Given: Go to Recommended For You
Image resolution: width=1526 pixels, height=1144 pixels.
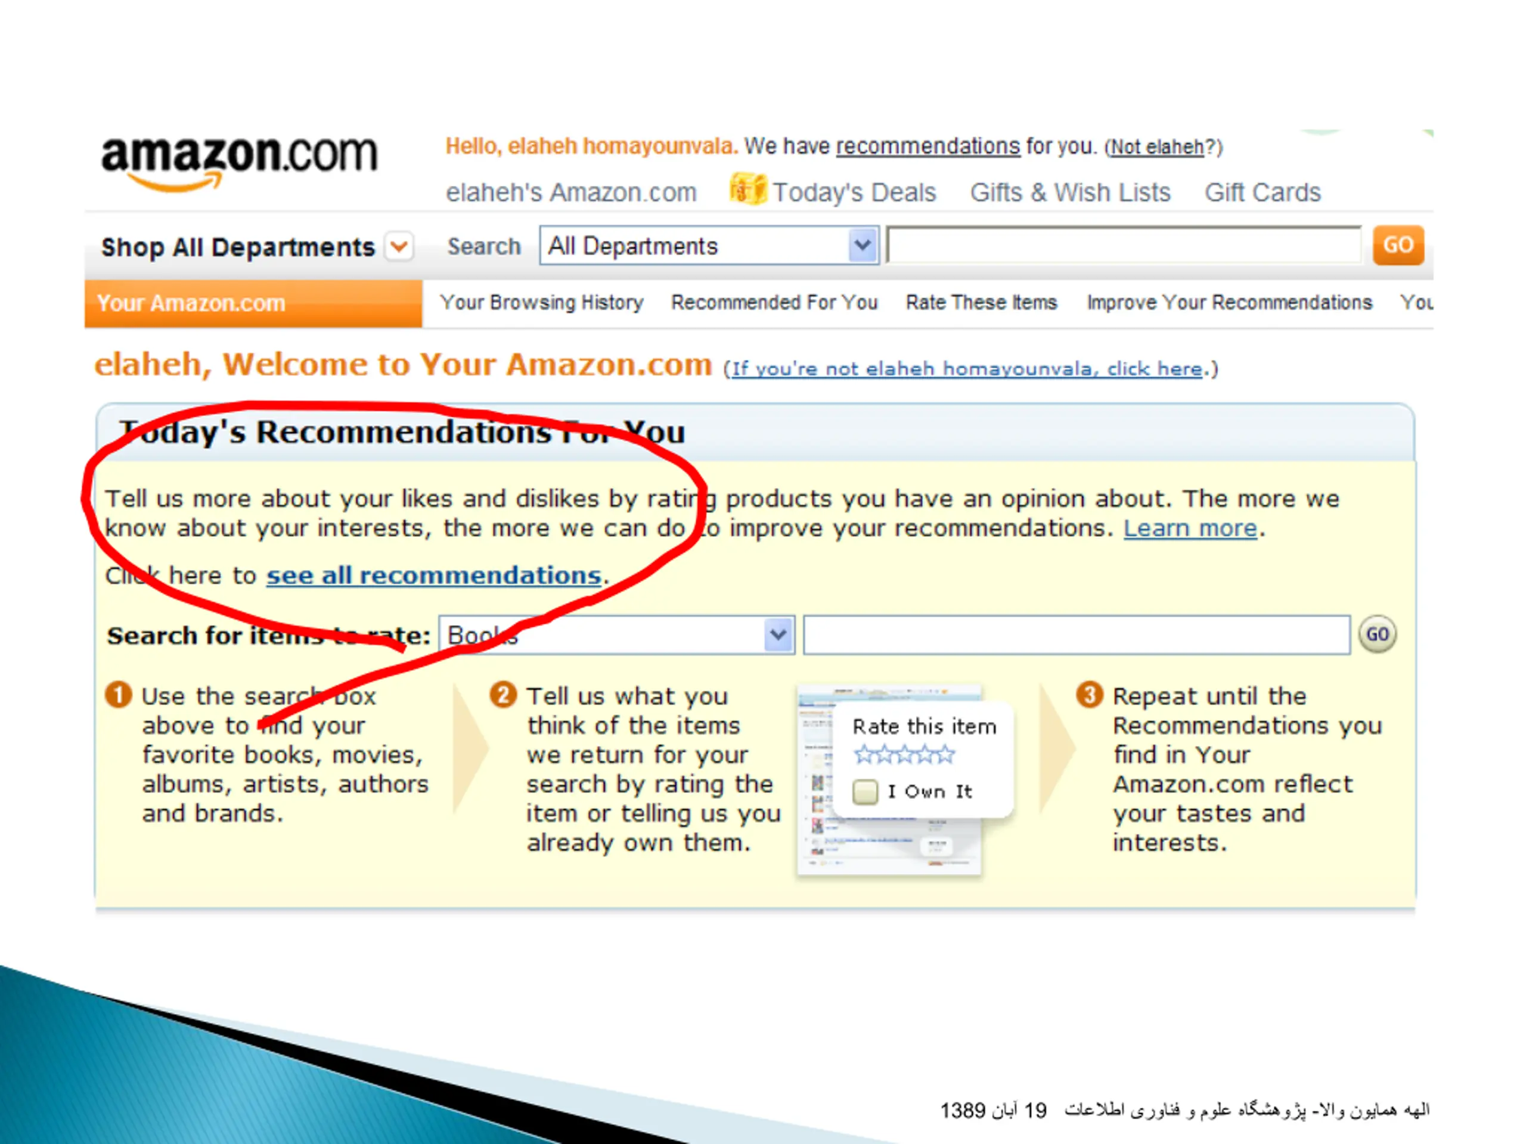Looking at the screenshot, I should coord(774,303).
